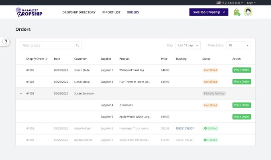Open the Date range dropdown
271x160 pixels.
188,46
